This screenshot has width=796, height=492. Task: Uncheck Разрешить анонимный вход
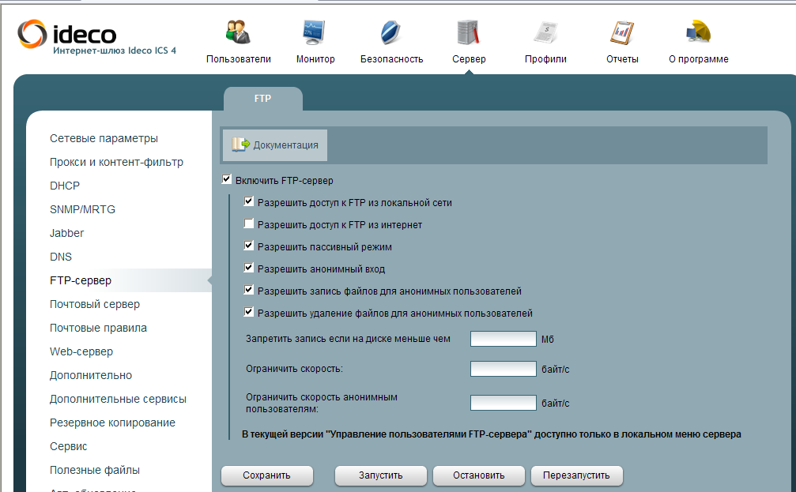click(249, 268)
